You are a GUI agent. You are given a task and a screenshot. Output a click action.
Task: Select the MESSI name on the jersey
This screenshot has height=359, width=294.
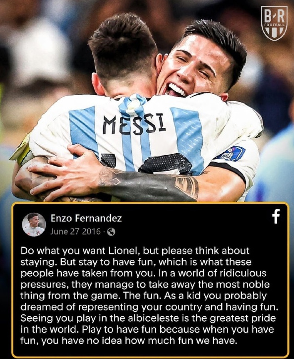click(134, 123)
